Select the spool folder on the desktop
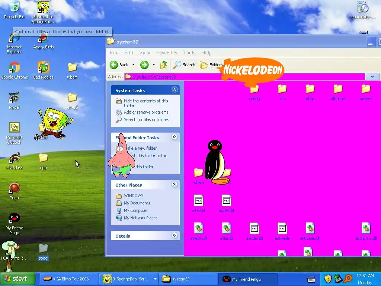 pos(43,252)
